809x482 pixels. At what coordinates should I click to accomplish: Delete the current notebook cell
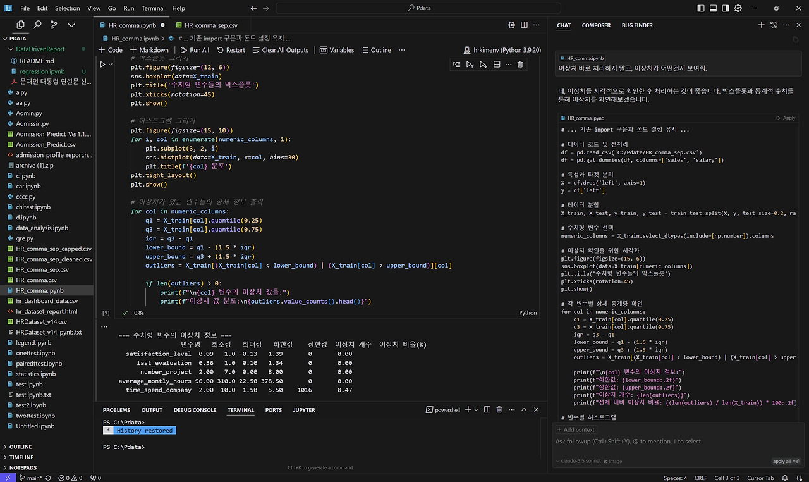(520, 65)
